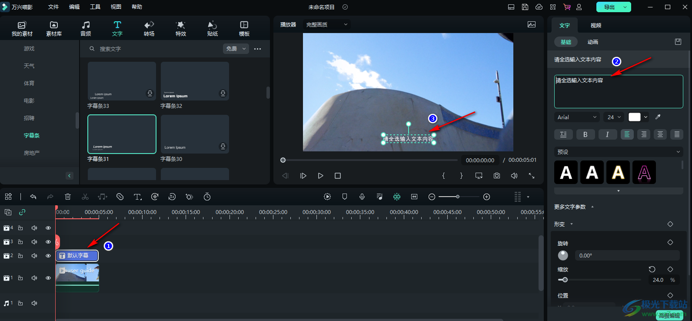Image resolution: width=692 pixels, height=321 pixels.
Task: Open the 导出 export dropdown arrow
Action: [x=625, y=7]
